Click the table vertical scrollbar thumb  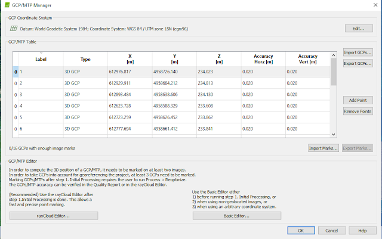(x=334, y=72)
